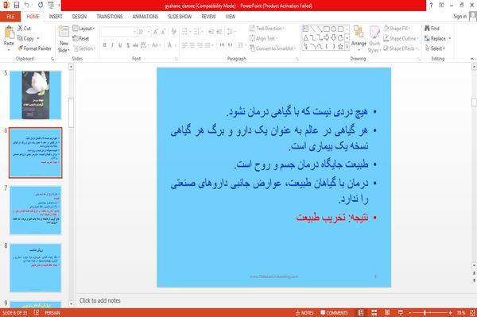Center align the paragraph text
Viewport: 477px width, 317px height.
tap(192, 45)
